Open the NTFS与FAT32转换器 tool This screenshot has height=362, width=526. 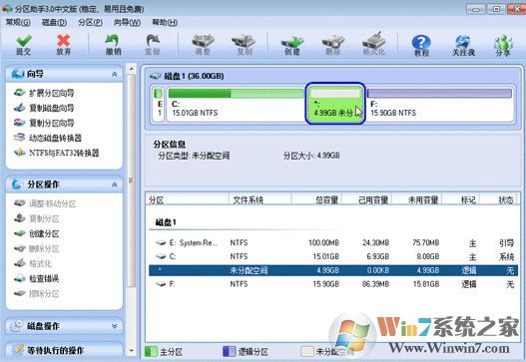point(56,153)
